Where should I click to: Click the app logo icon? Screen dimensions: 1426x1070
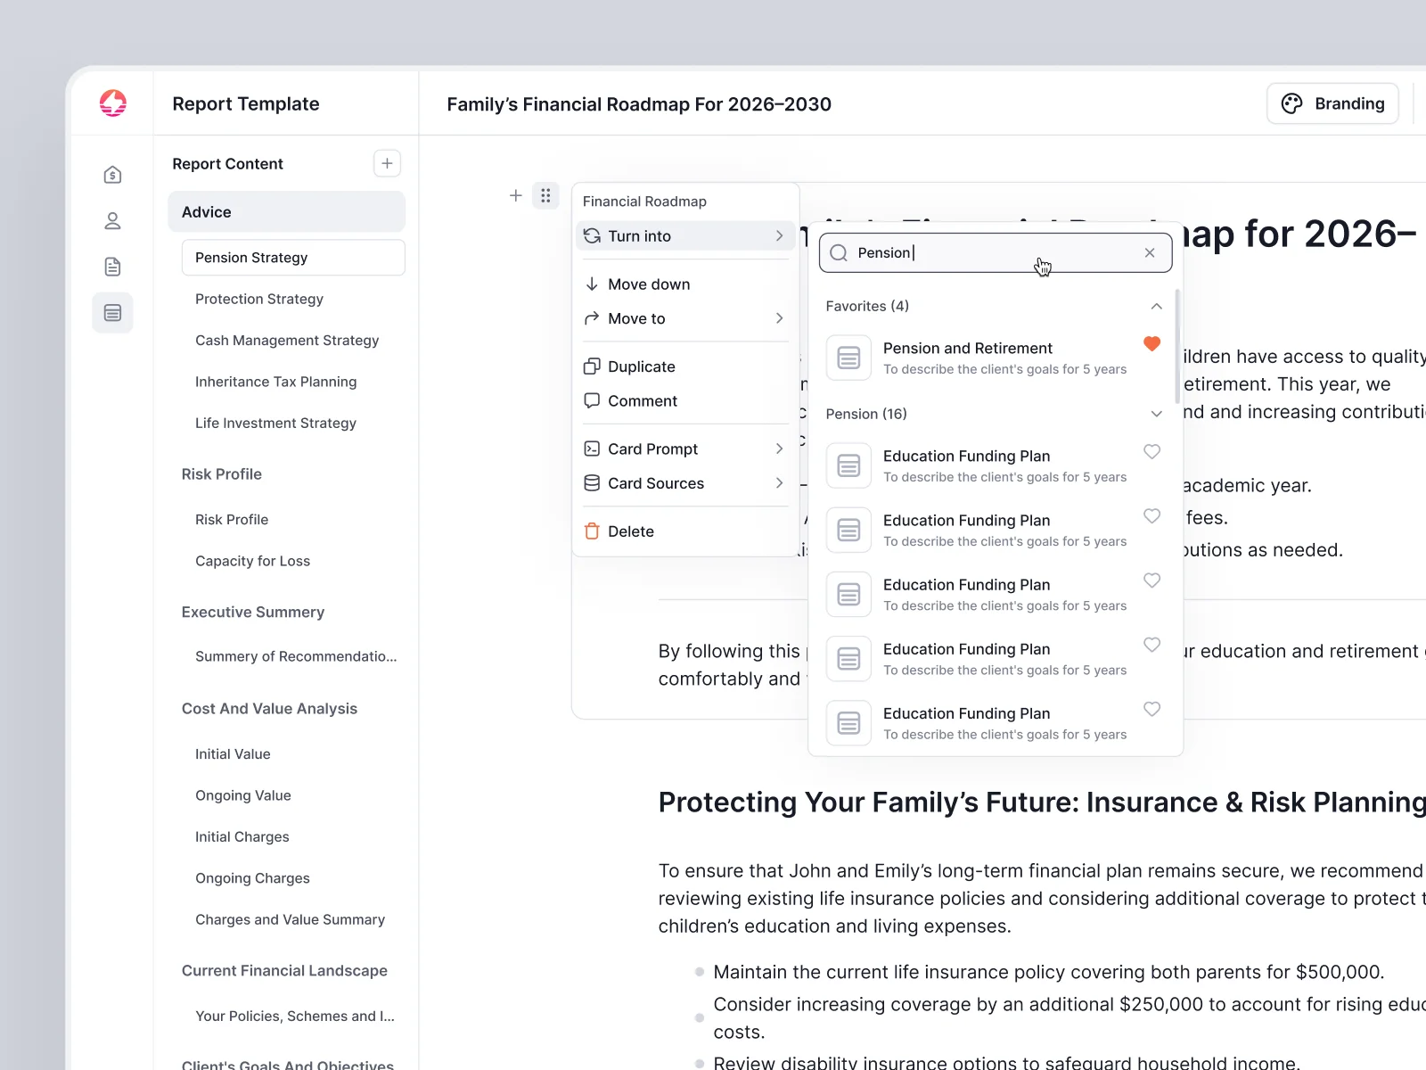tap(113, 103)
